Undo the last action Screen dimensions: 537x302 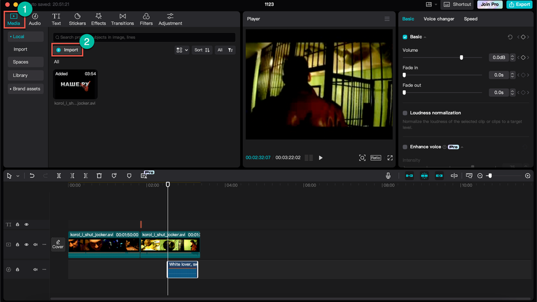click(32, 176)
